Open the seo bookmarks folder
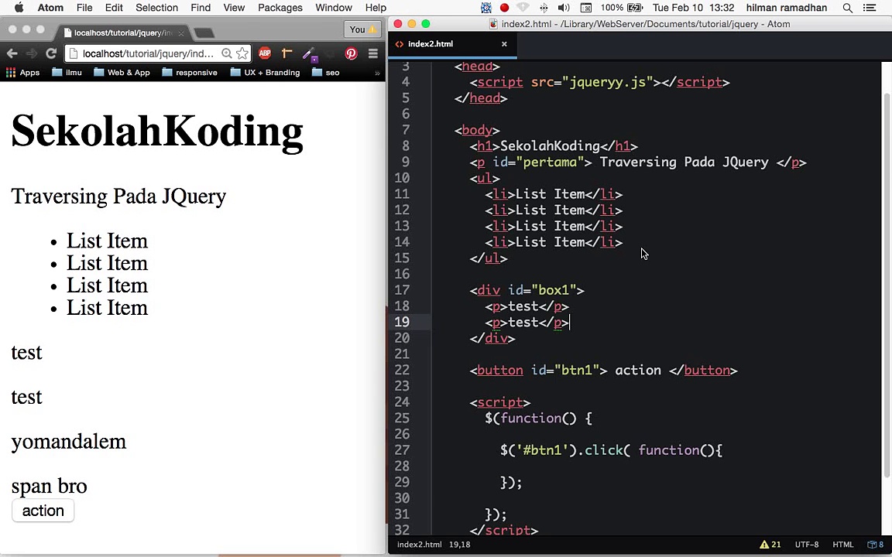 click(326, 72)
